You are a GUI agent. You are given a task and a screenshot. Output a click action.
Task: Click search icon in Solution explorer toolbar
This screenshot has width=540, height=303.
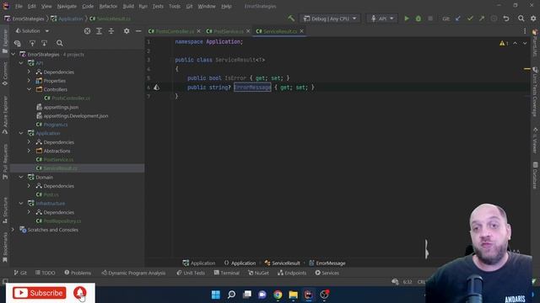pyautogui.click(x=60, y=43)
